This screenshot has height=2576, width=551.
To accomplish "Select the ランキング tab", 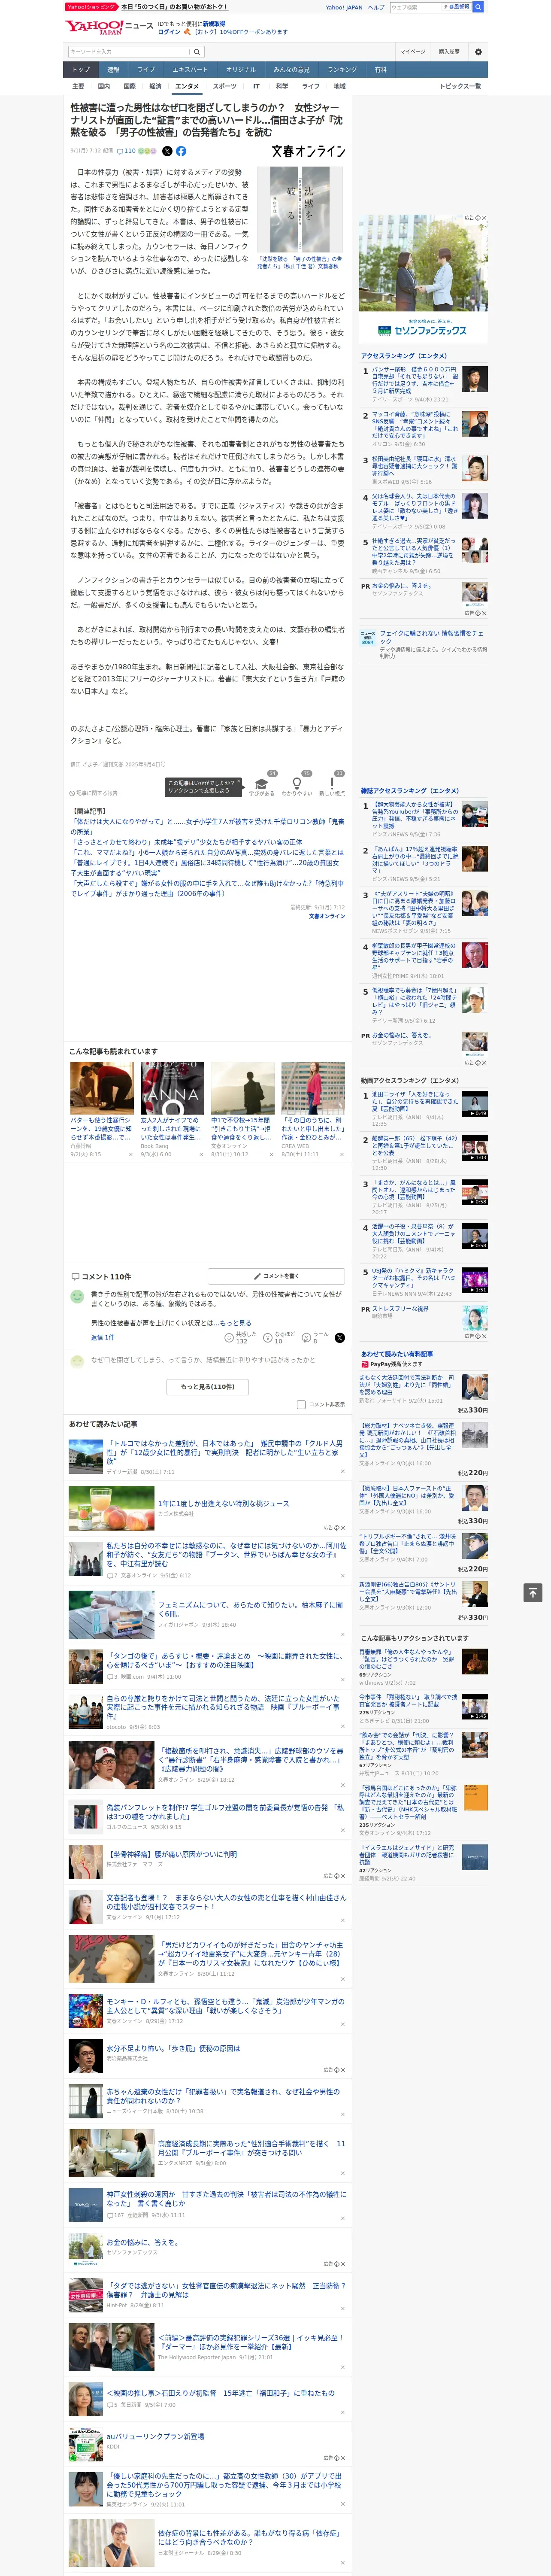I will (342, 70).
